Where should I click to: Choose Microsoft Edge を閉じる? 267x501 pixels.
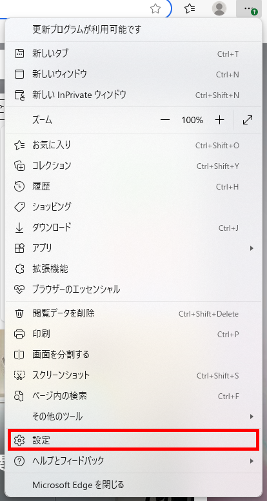133,485
